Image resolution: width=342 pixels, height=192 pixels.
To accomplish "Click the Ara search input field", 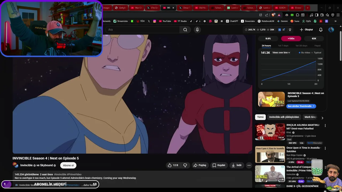I will (x=142, y=30).
